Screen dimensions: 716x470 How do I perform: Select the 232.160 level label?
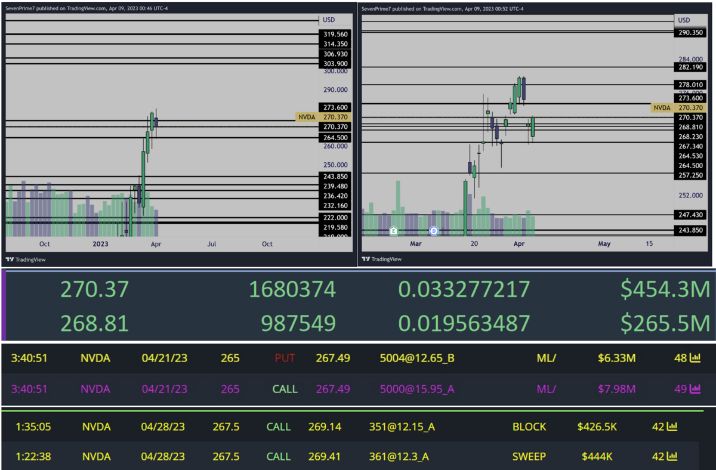(335, 206)
